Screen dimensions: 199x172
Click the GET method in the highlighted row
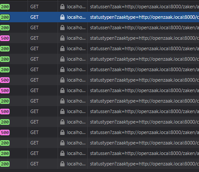tap(34, 17)
